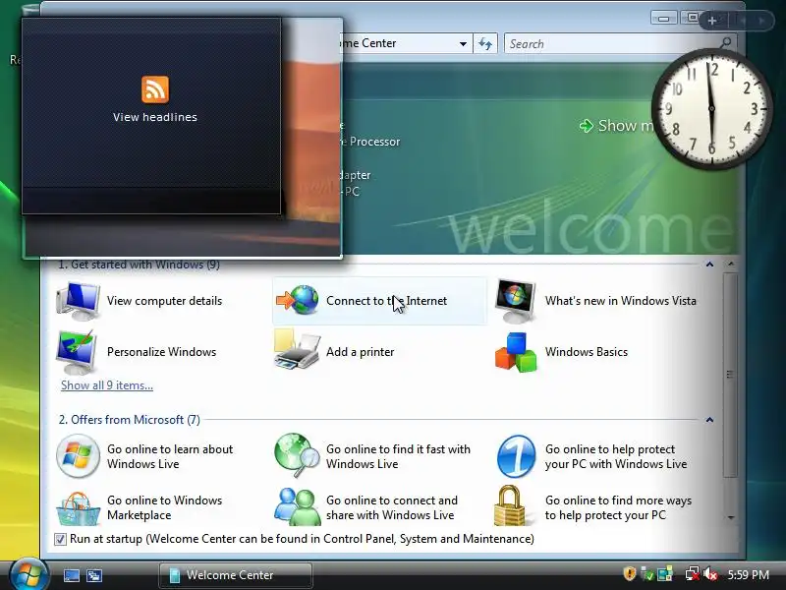Click the network computers tray icon
Viewport: 786px width, 590px height.
click(665, 574)
